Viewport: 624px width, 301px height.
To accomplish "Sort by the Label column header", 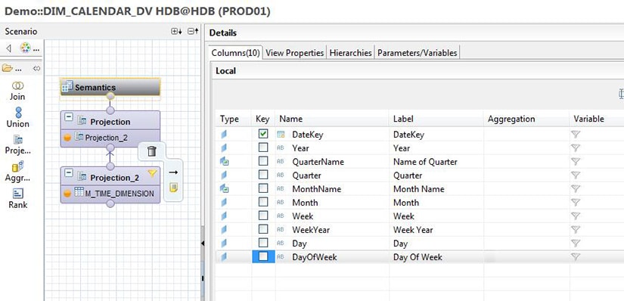I will tap(436, 119).
